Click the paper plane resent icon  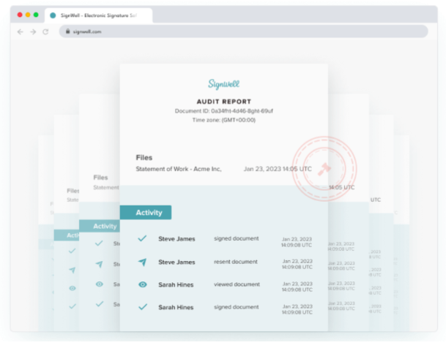[143, 262]
